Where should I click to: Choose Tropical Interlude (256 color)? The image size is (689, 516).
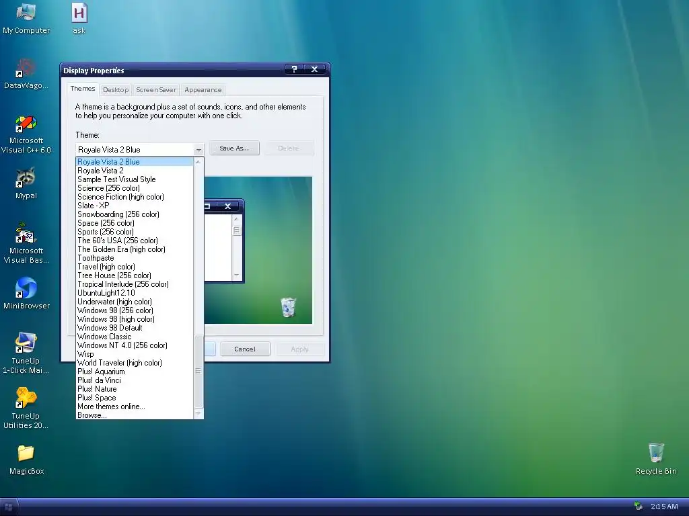[135, 284]
